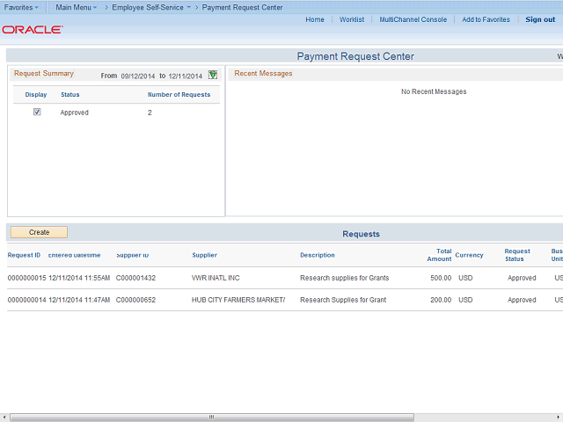Open the Worklist link
563x422 pixels.
(352, 19)
